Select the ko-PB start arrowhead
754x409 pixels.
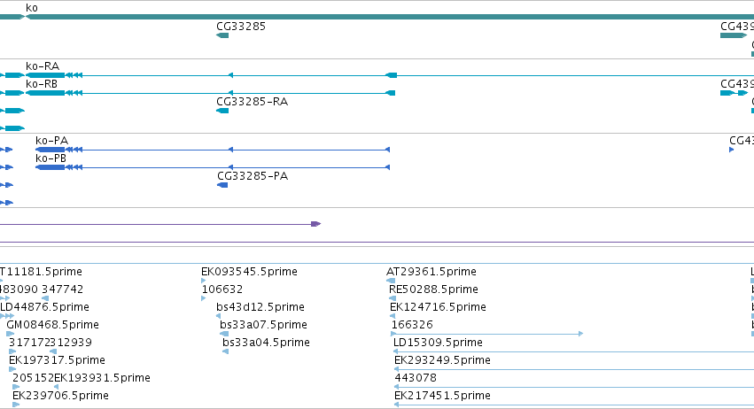coord(387,167)
